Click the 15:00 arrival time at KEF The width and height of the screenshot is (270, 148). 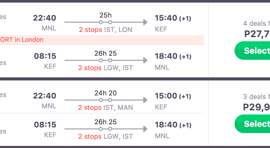166,96
